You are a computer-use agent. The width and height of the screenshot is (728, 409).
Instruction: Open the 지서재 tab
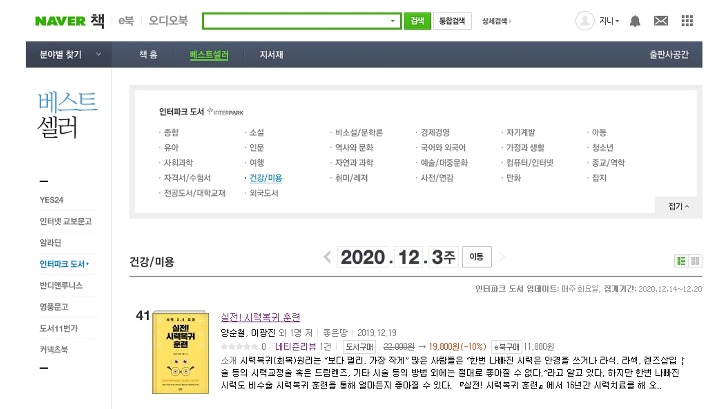271,55
